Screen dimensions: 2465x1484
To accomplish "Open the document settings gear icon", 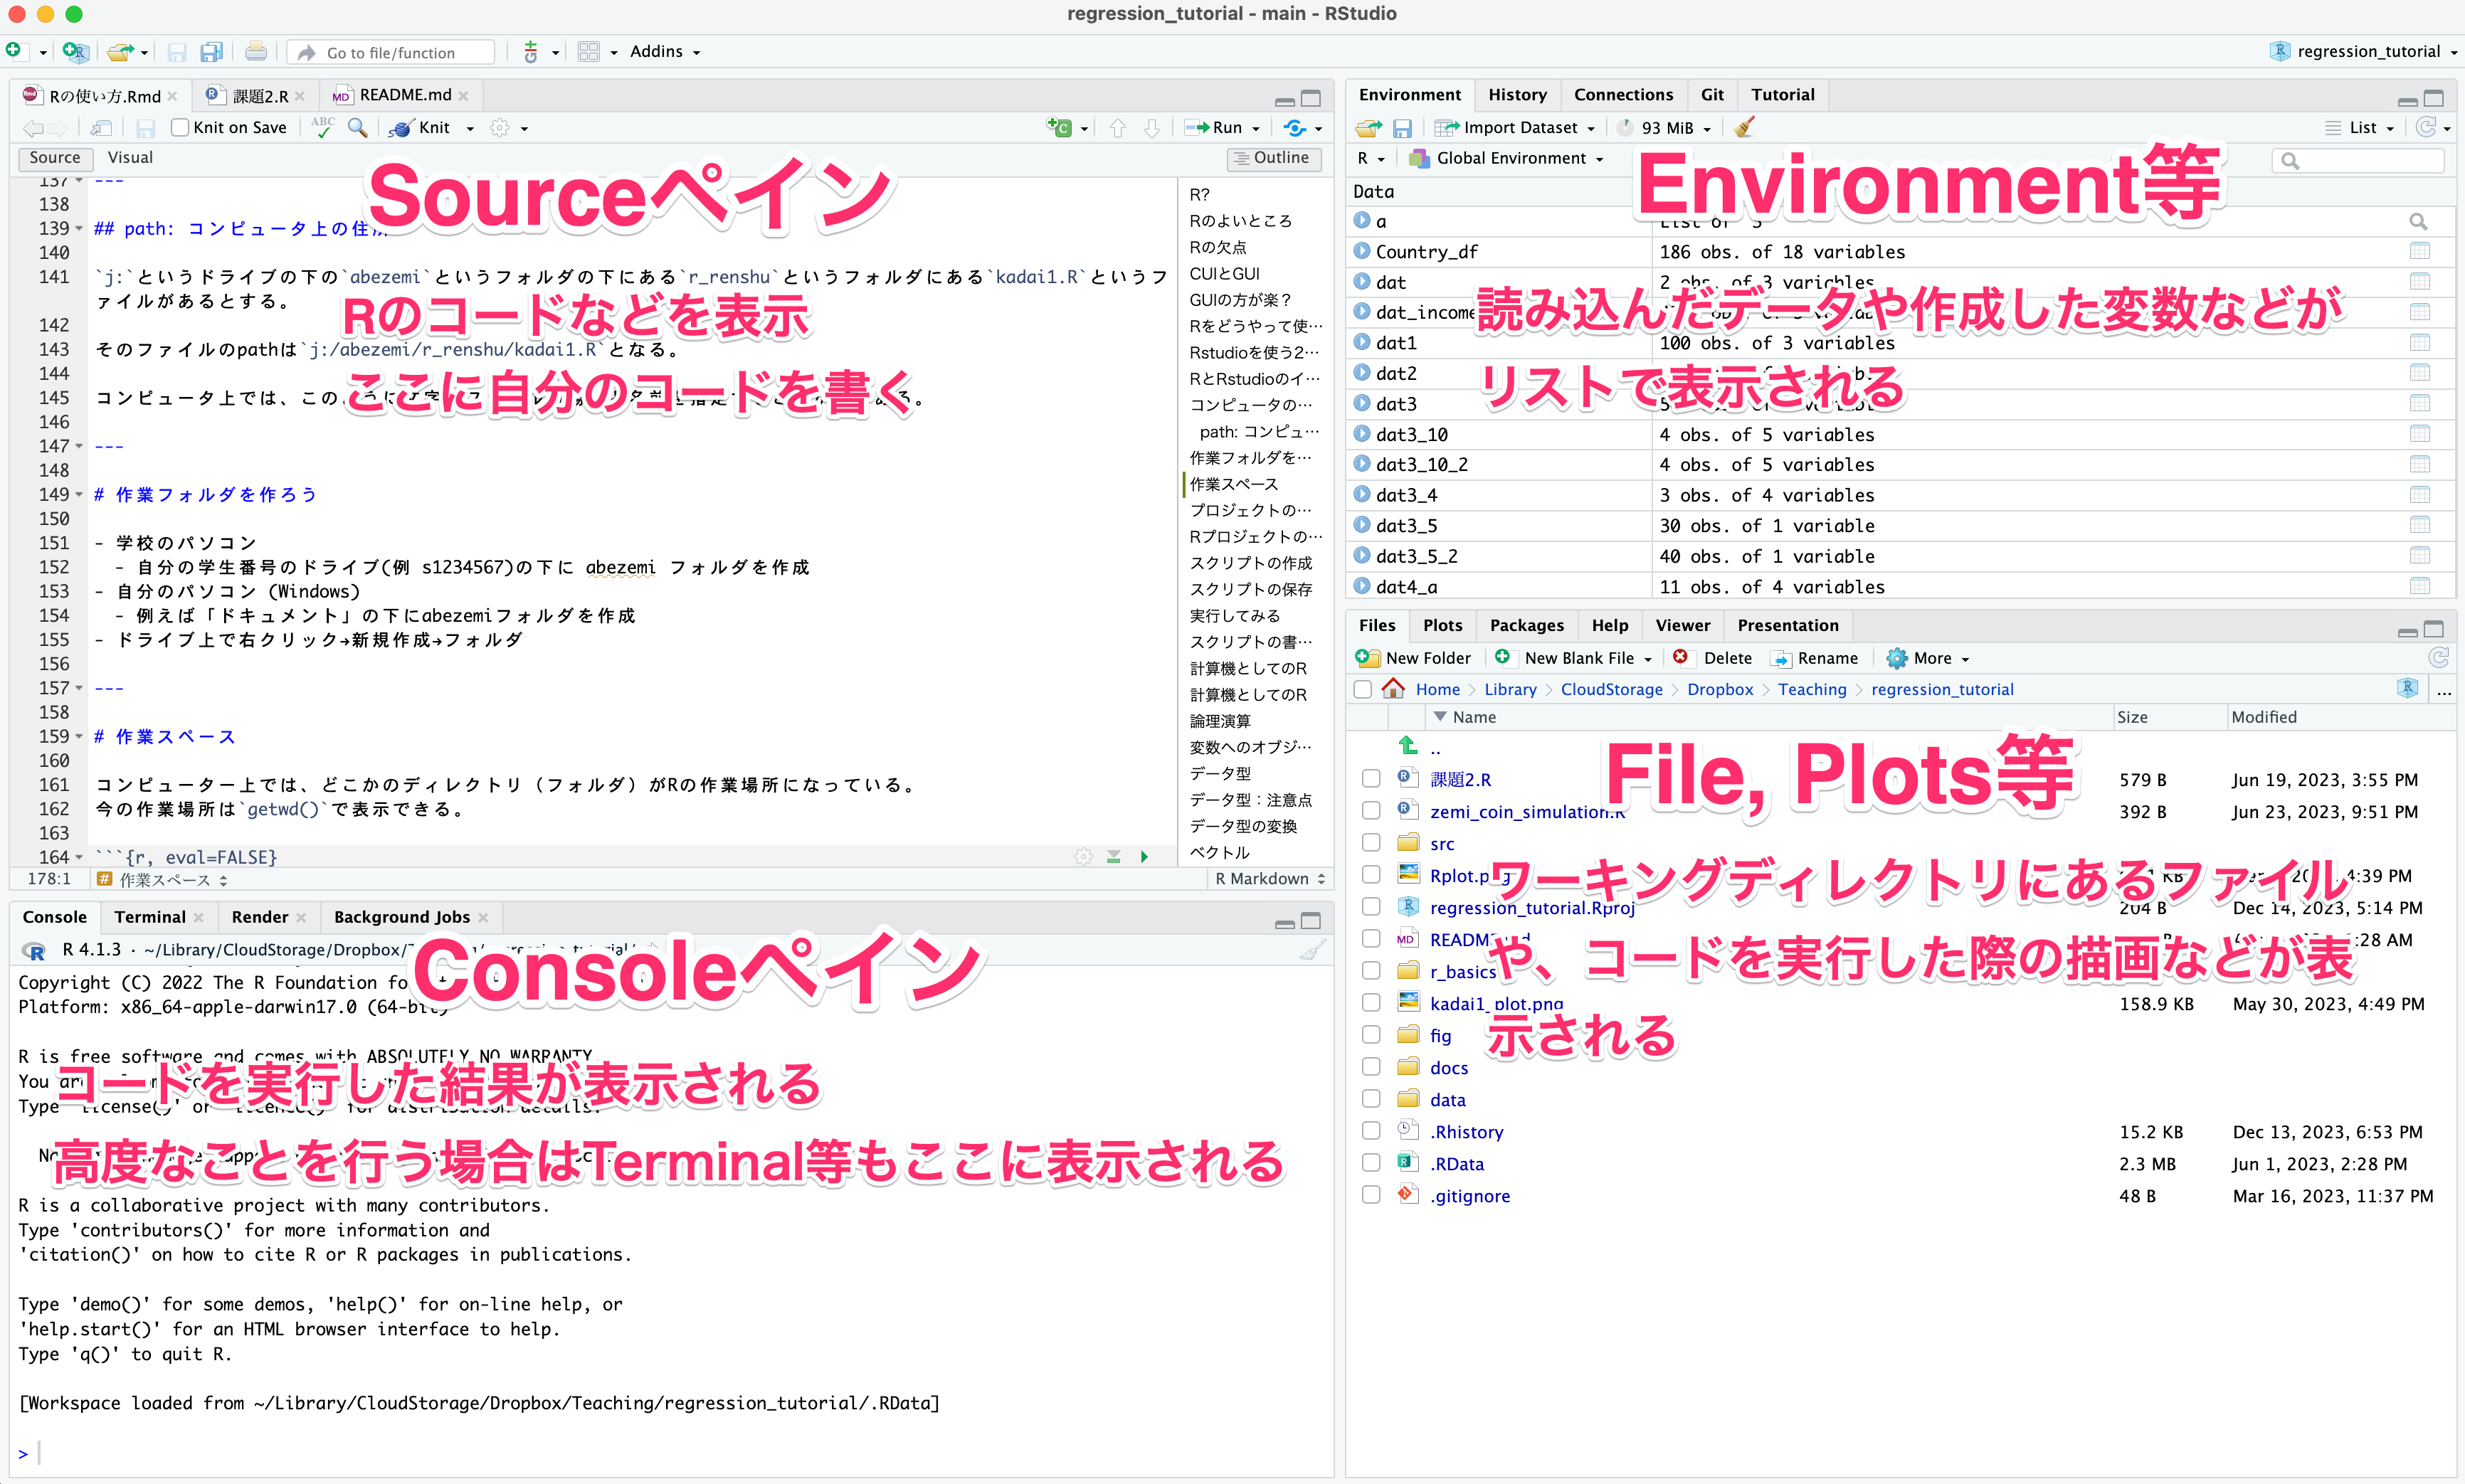I will [500, 127].
